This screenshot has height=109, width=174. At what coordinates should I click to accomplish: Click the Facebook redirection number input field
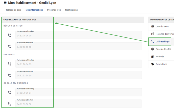point(78,76)
